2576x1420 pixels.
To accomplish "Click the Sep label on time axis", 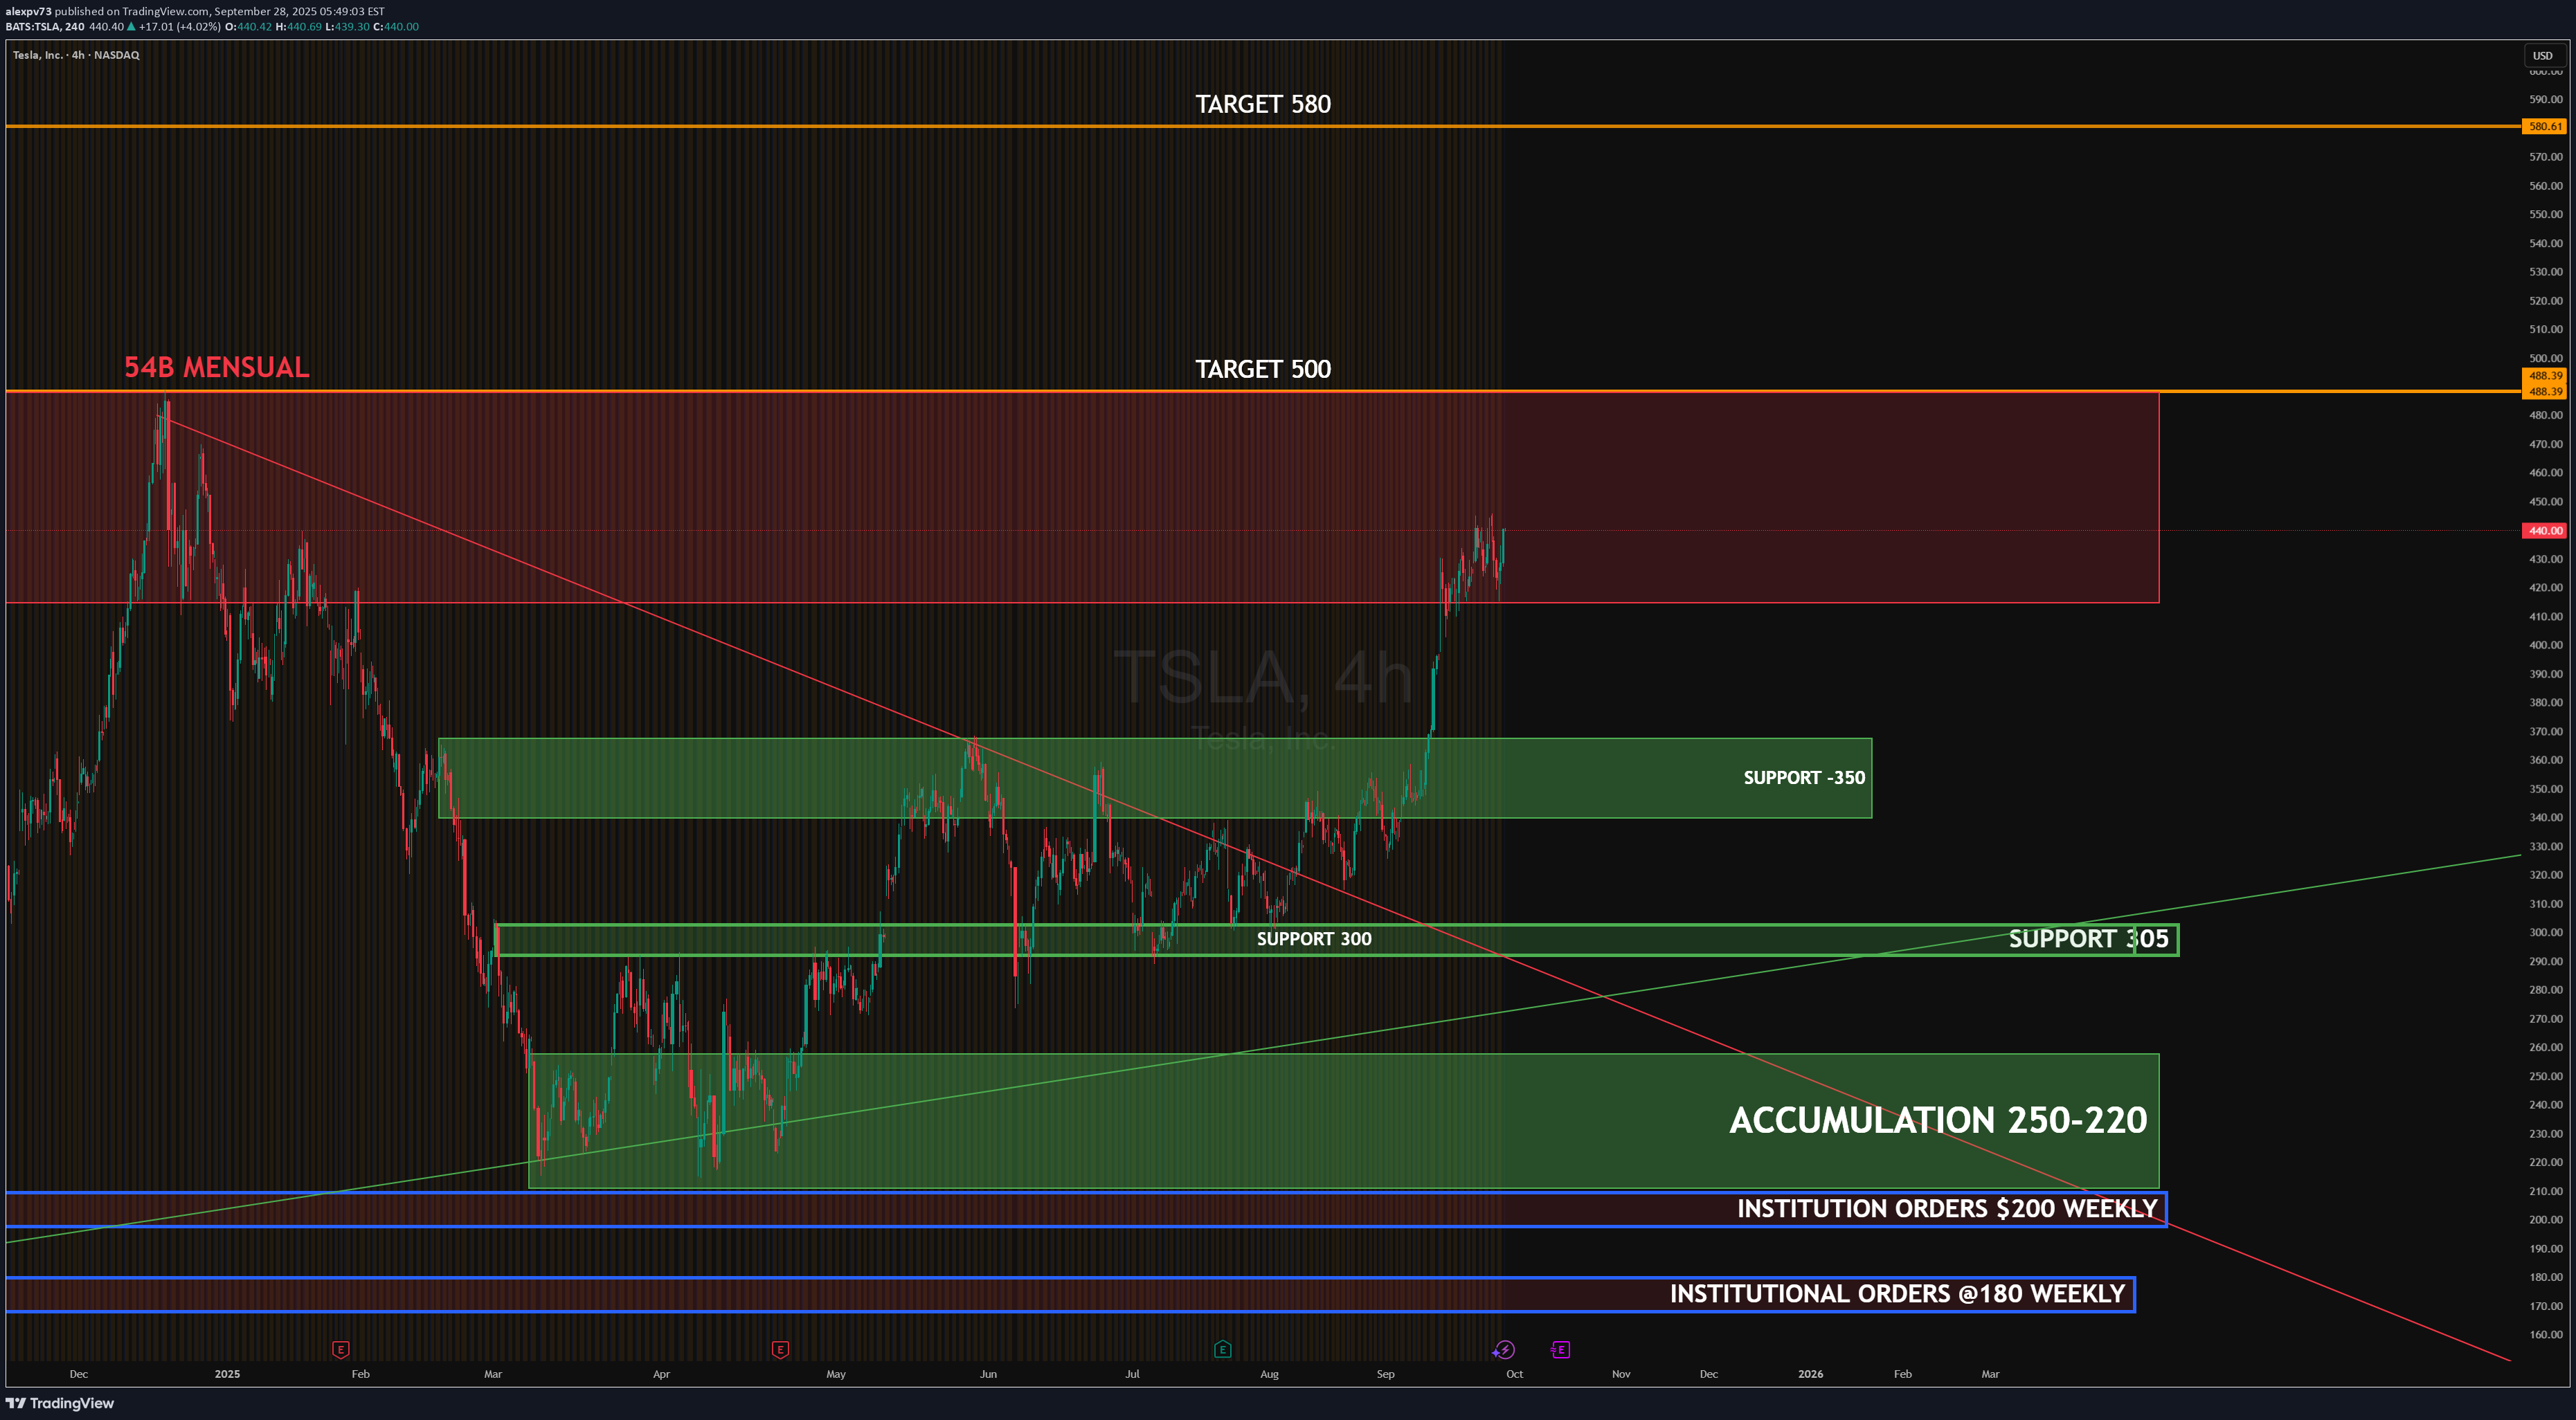I will pos(1385,1374).
